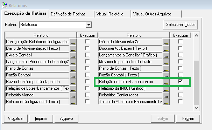Open ellipsis for Movimento por Centro de Custo

pos(166,62)
